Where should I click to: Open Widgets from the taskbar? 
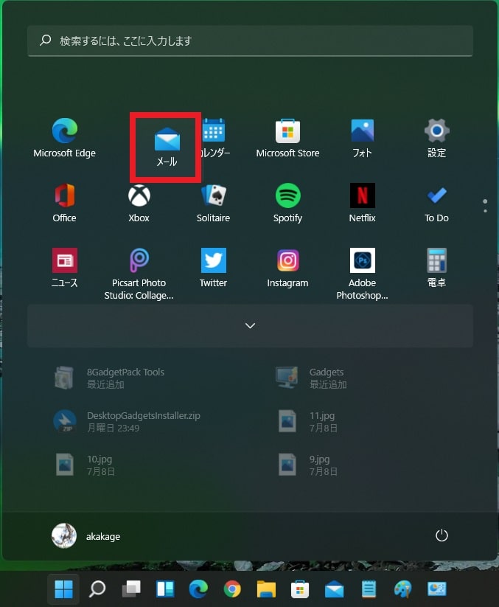click(165, 589)
